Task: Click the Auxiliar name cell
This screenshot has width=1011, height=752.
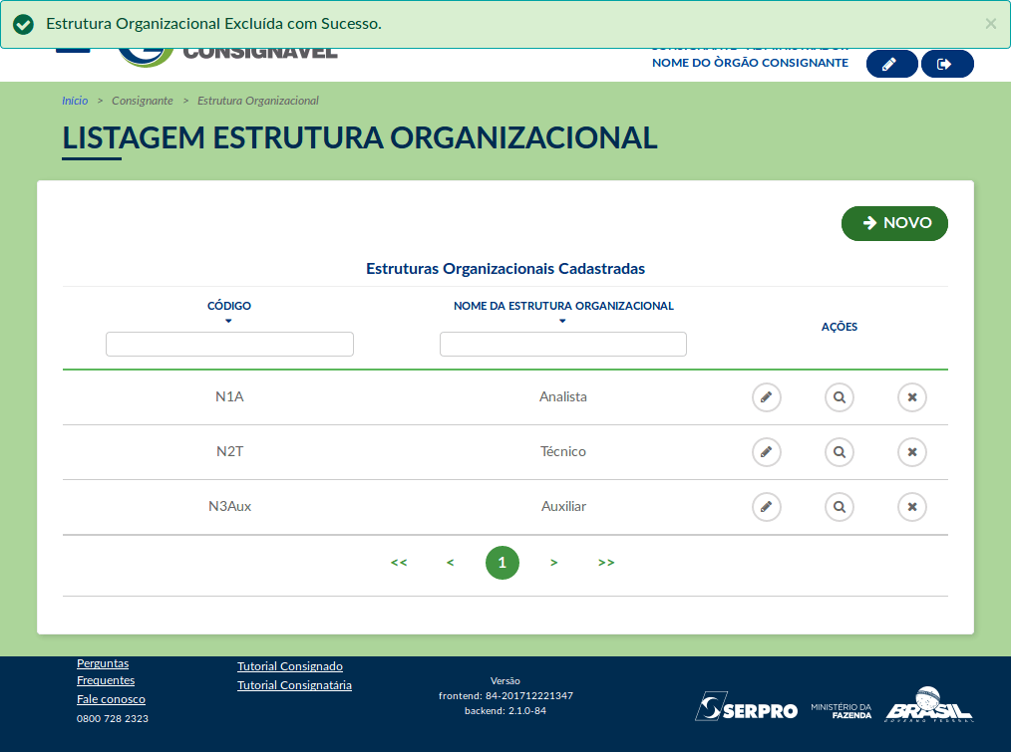Action: point(563,507)
